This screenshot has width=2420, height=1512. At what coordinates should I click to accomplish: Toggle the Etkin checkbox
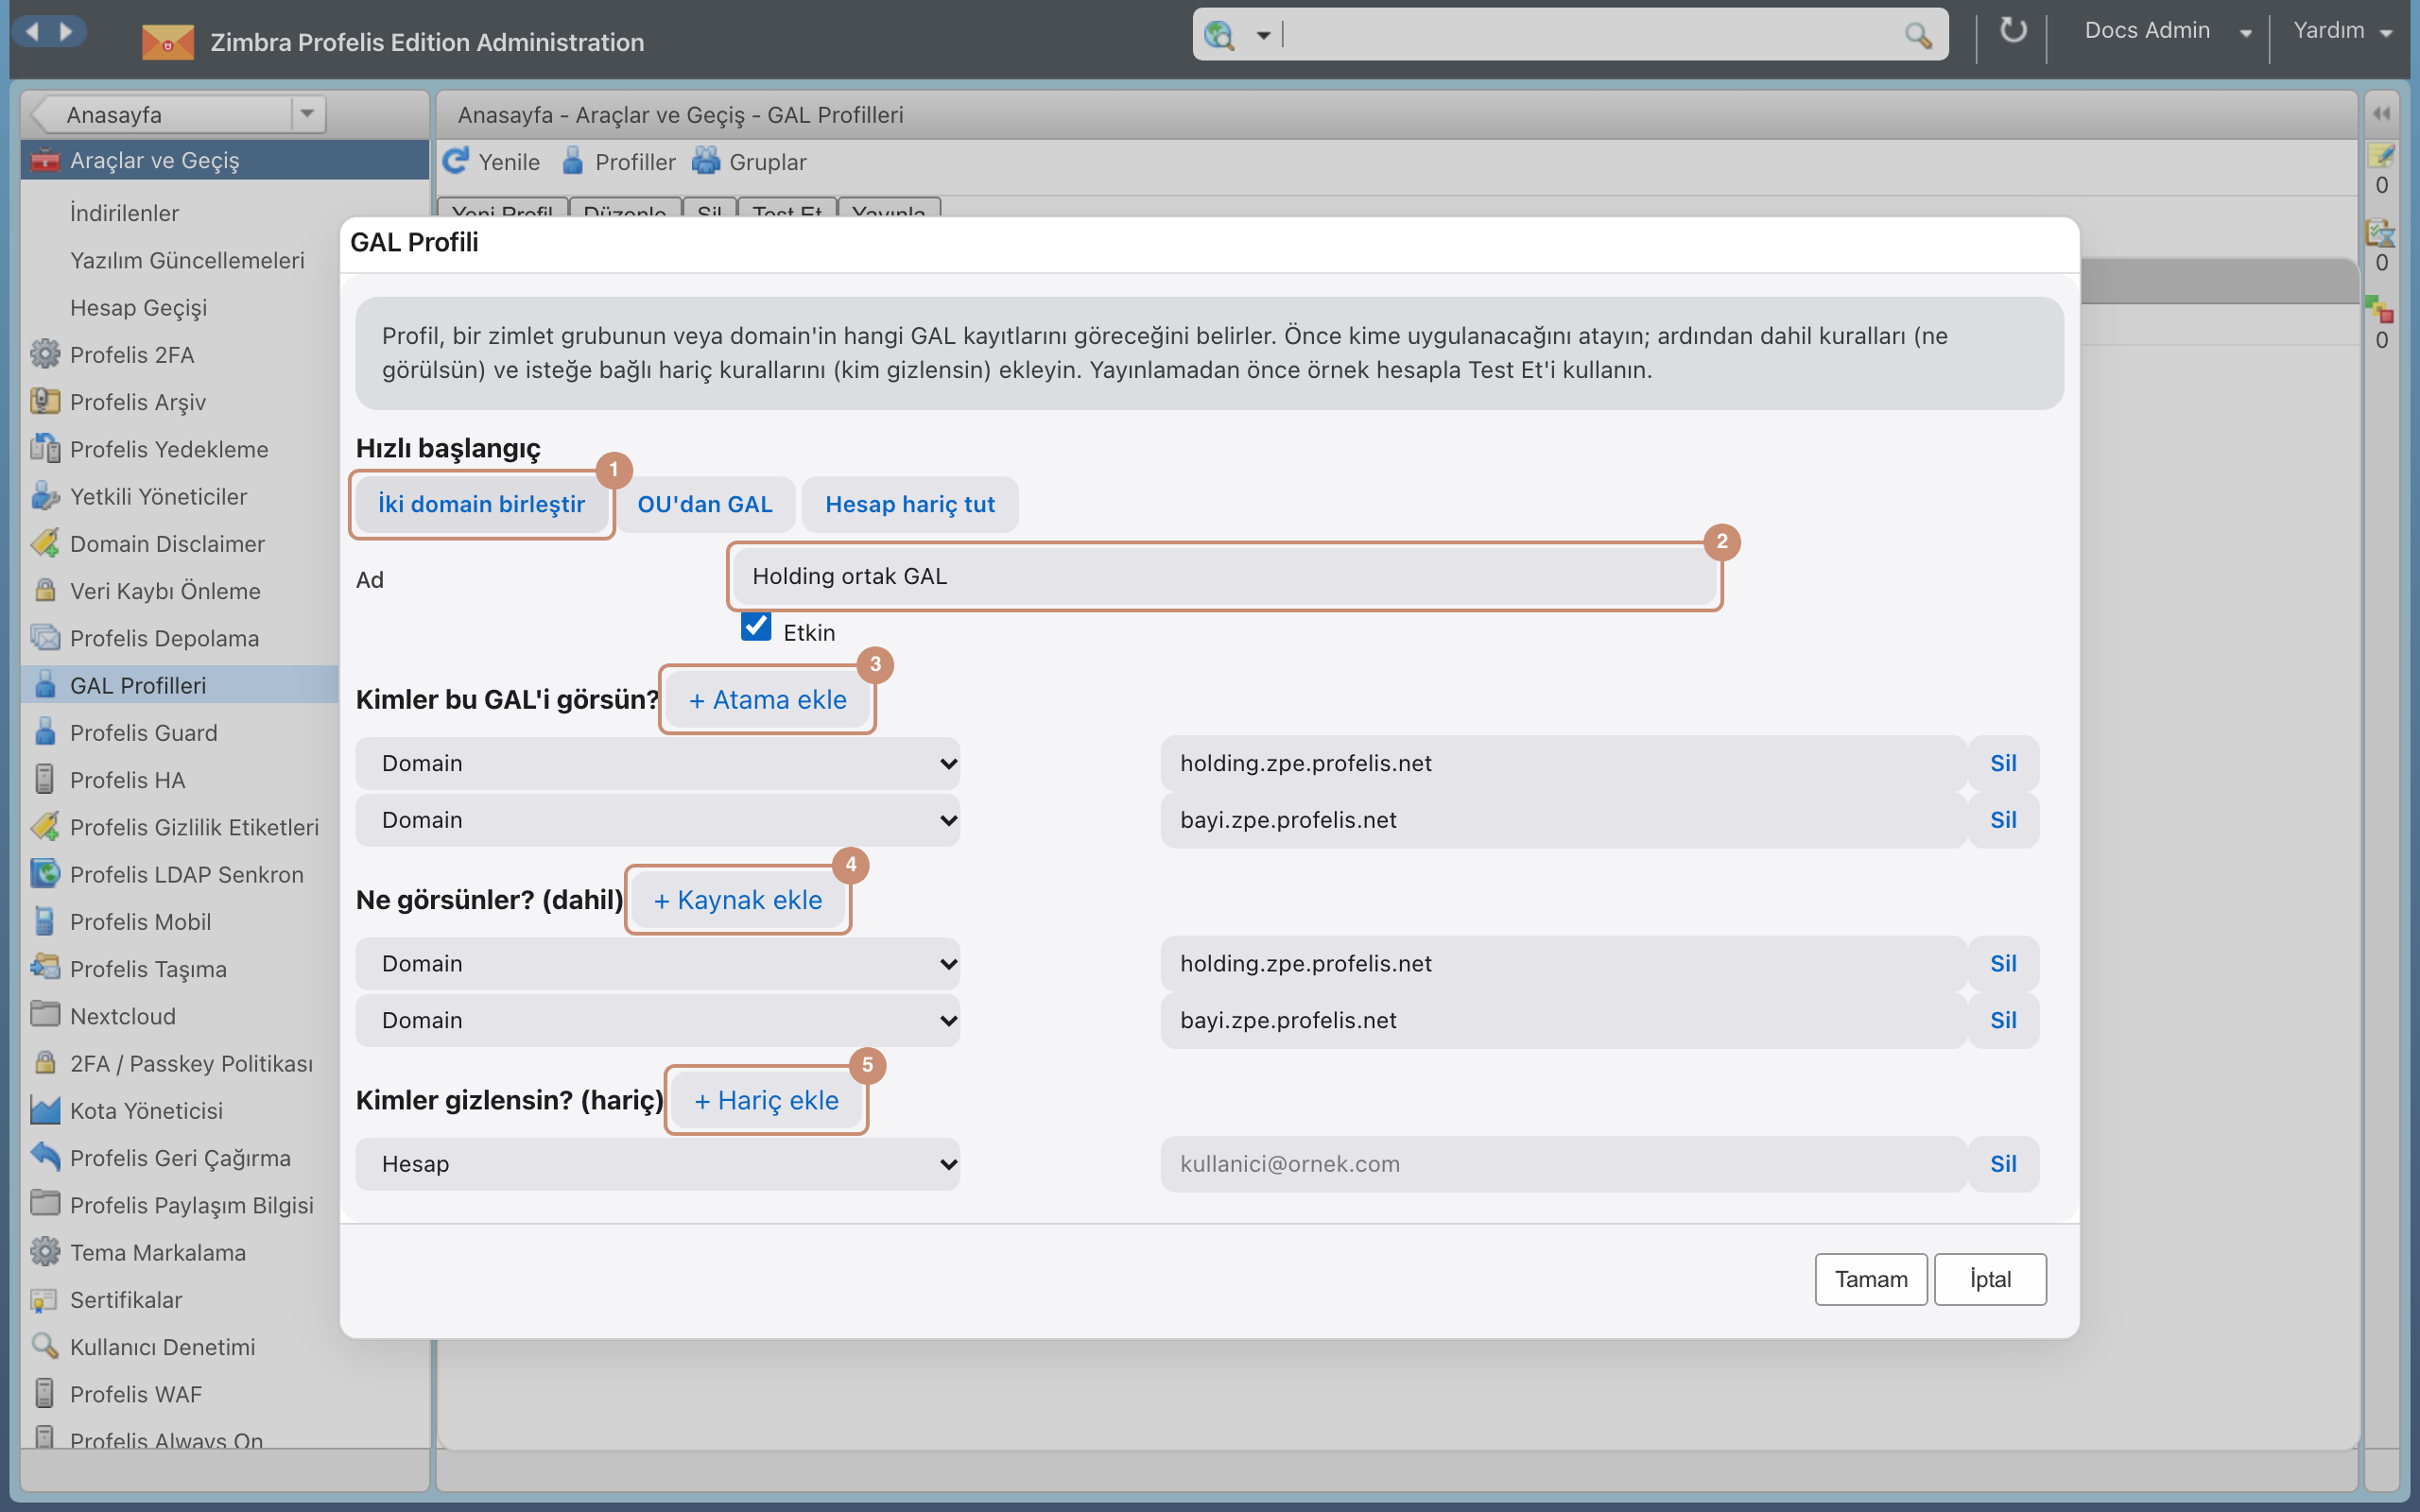pos(756,627)
